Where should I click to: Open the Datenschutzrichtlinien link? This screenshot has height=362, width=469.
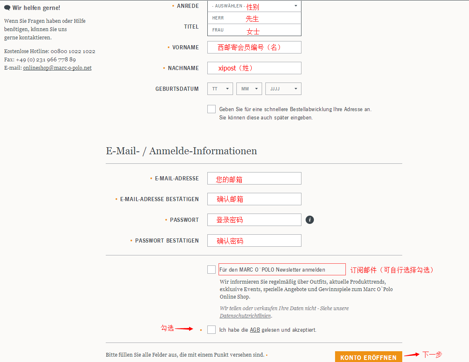(245, 316)
